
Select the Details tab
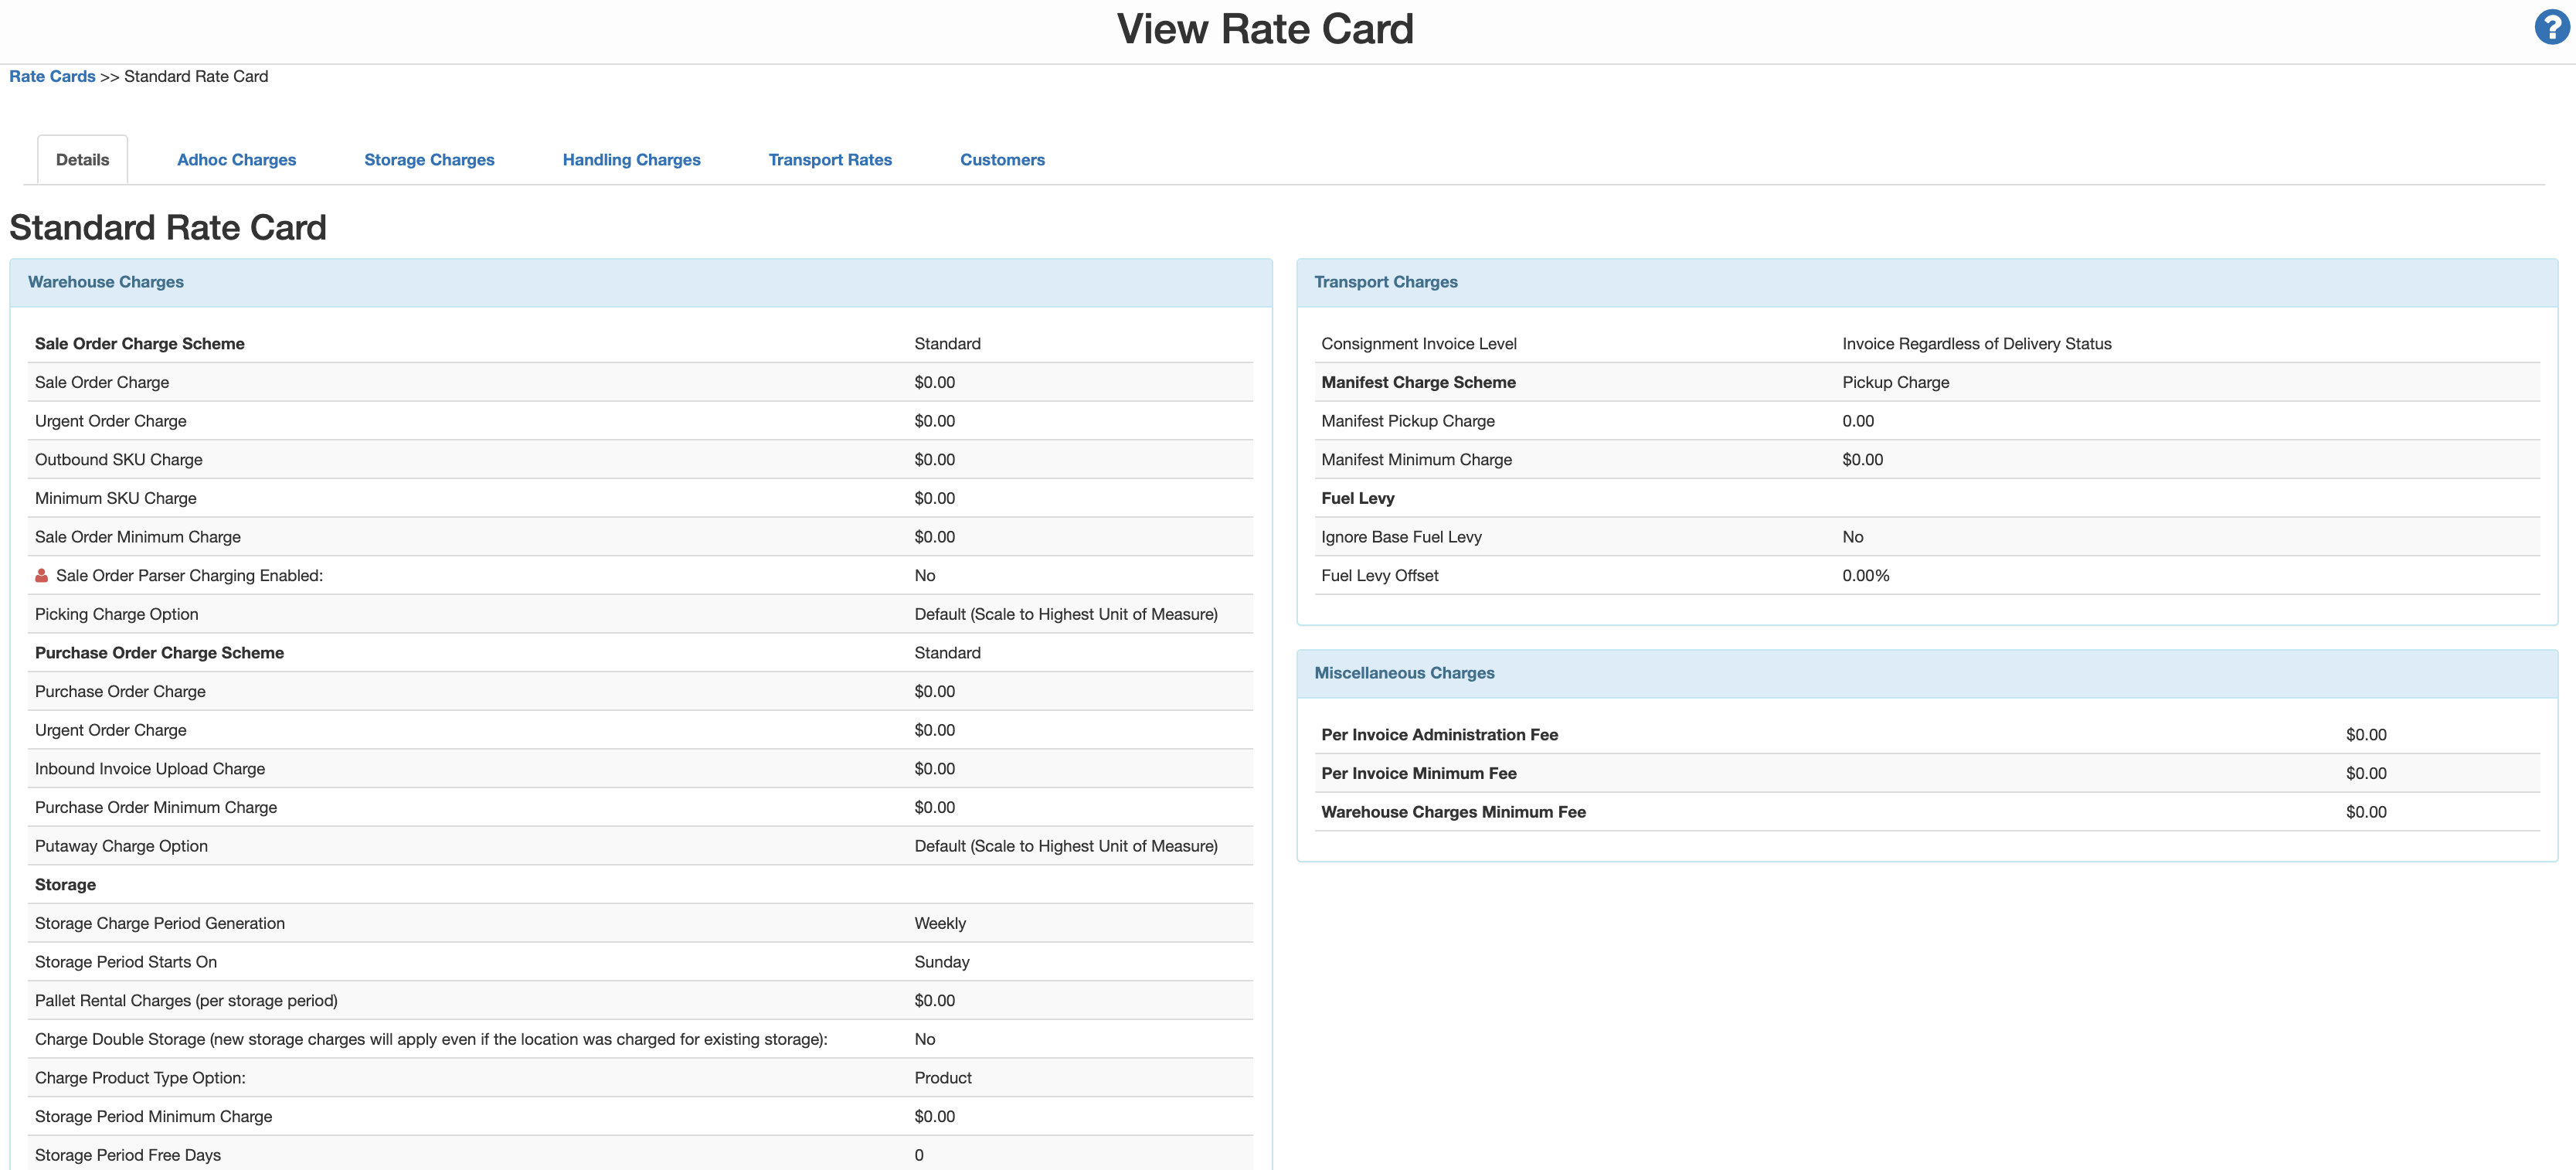pyautogui.click(x=82, y=159)
